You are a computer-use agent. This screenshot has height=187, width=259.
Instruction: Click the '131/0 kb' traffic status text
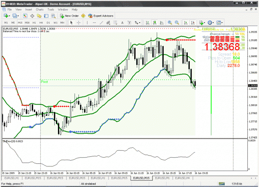point(237,184)
